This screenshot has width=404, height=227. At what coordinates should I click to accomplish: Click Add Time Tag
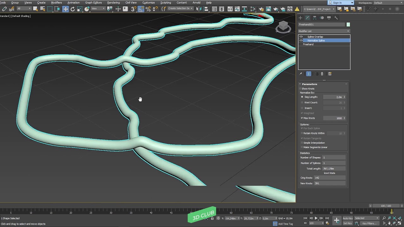tap(286, 224)
